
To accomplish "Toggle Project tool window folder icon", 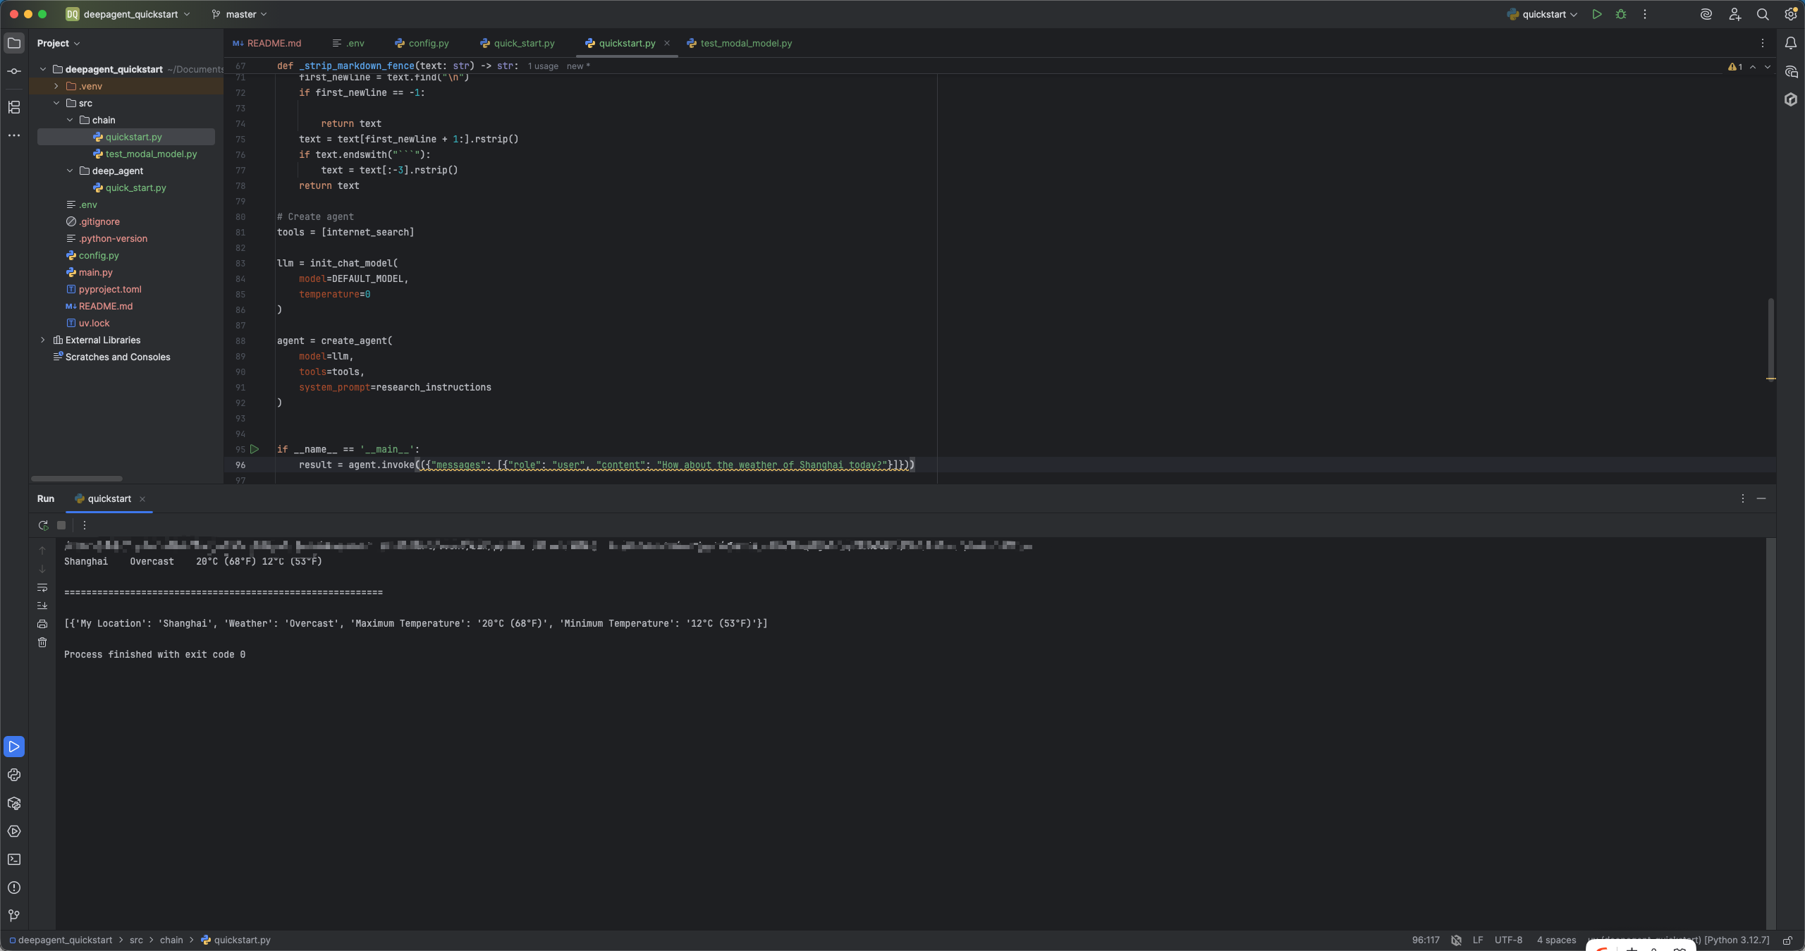I will (x=14, y=43).
